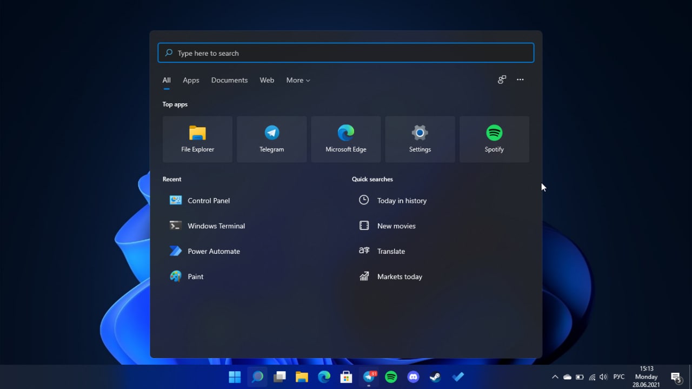
Task: Open Microsoft Edge tile in Top apps
Action: [x=346, y=139]
